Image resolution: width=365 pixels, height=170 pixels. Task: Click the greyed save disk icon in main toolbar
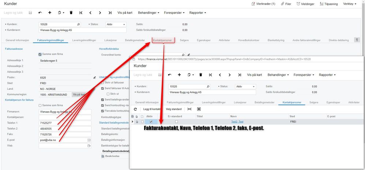click(x=30, y=13)
